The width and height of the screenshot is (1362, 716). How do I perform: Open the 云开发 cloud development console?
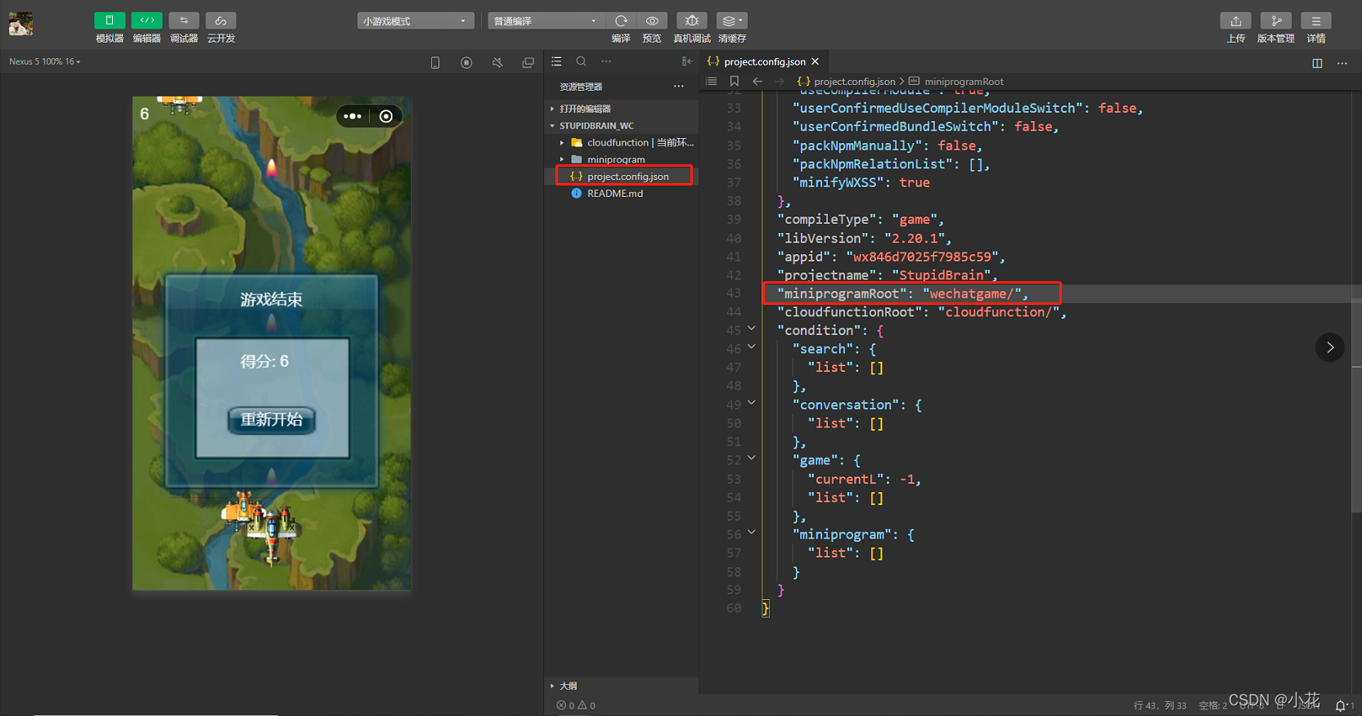tap(221, 20)
